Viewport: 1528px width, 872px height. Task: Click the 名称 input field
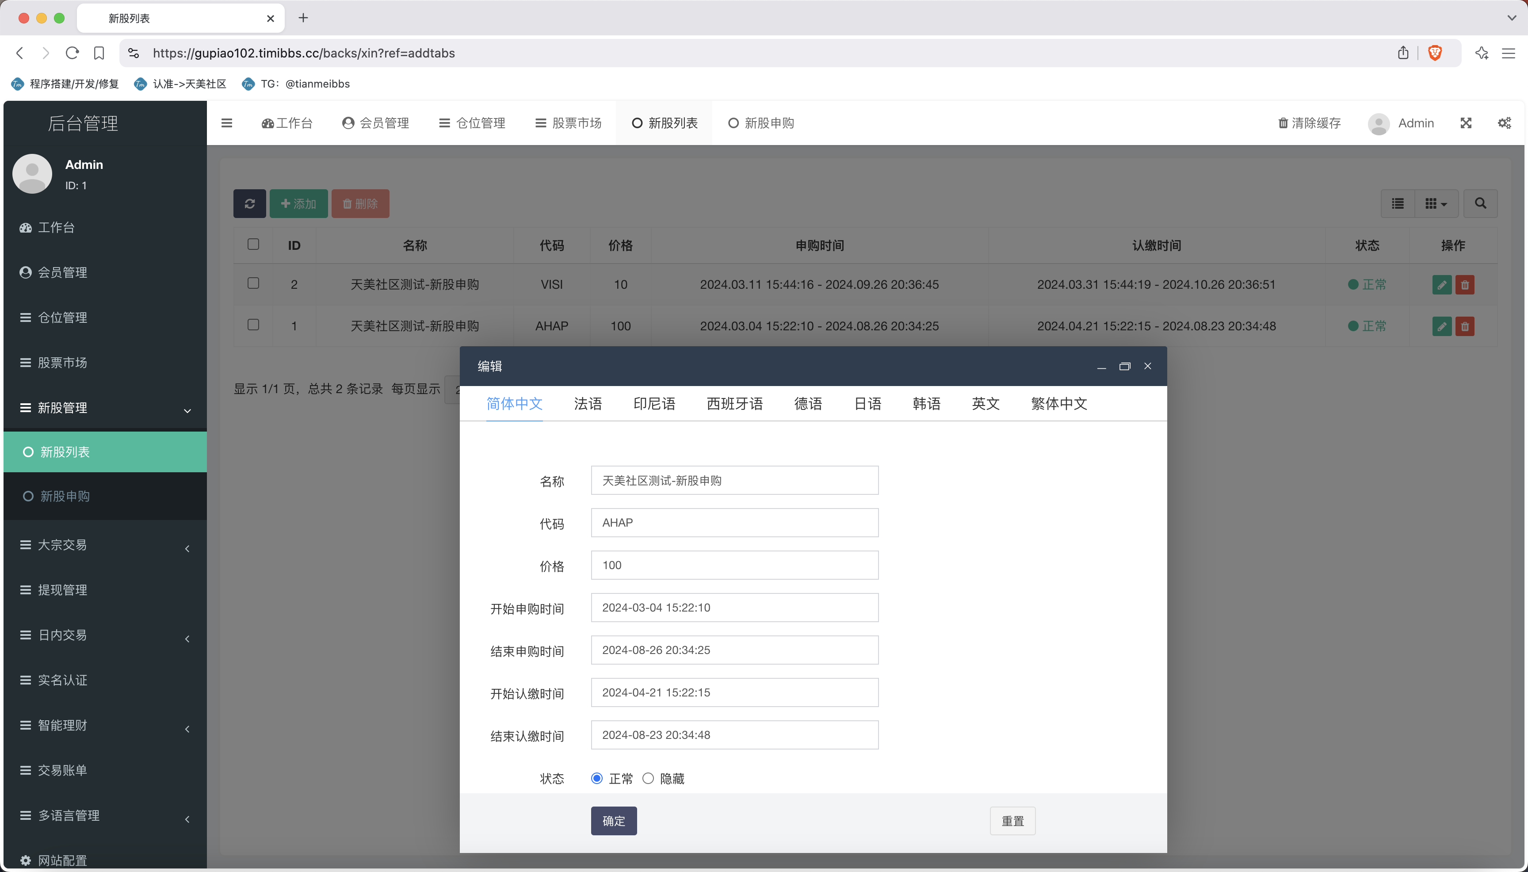[735, 480]
